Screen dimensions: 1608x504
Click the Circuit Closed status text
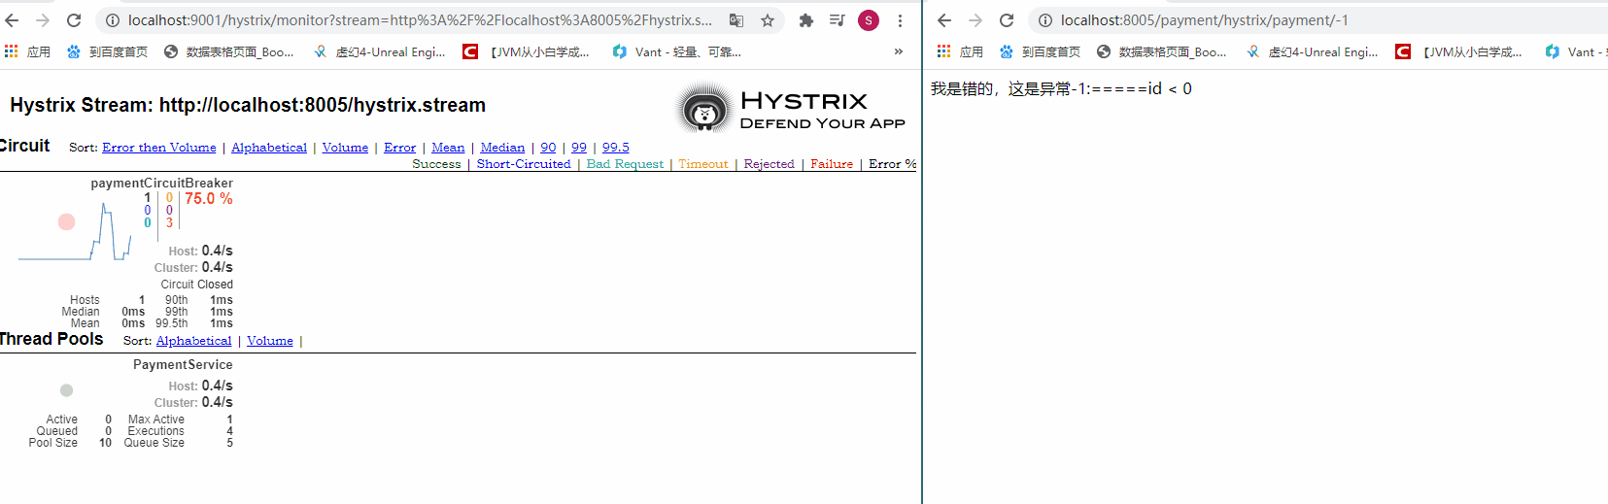coord(197,285)
